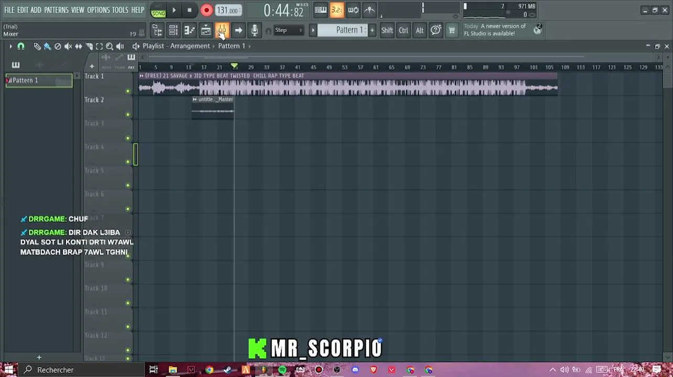Screen dimensions: 673x377
Task: Toggle the metronome icon
Action: click(370, 10)
